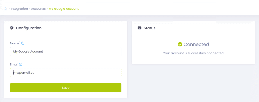Select the My Google Account breadcrumb

[64, 9]
